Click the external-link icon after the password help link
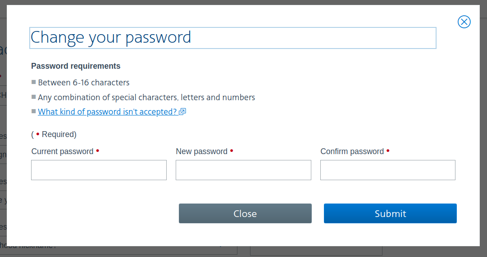Image resolution: width=487 pixels, height=257 pixels. click(182, 112)
